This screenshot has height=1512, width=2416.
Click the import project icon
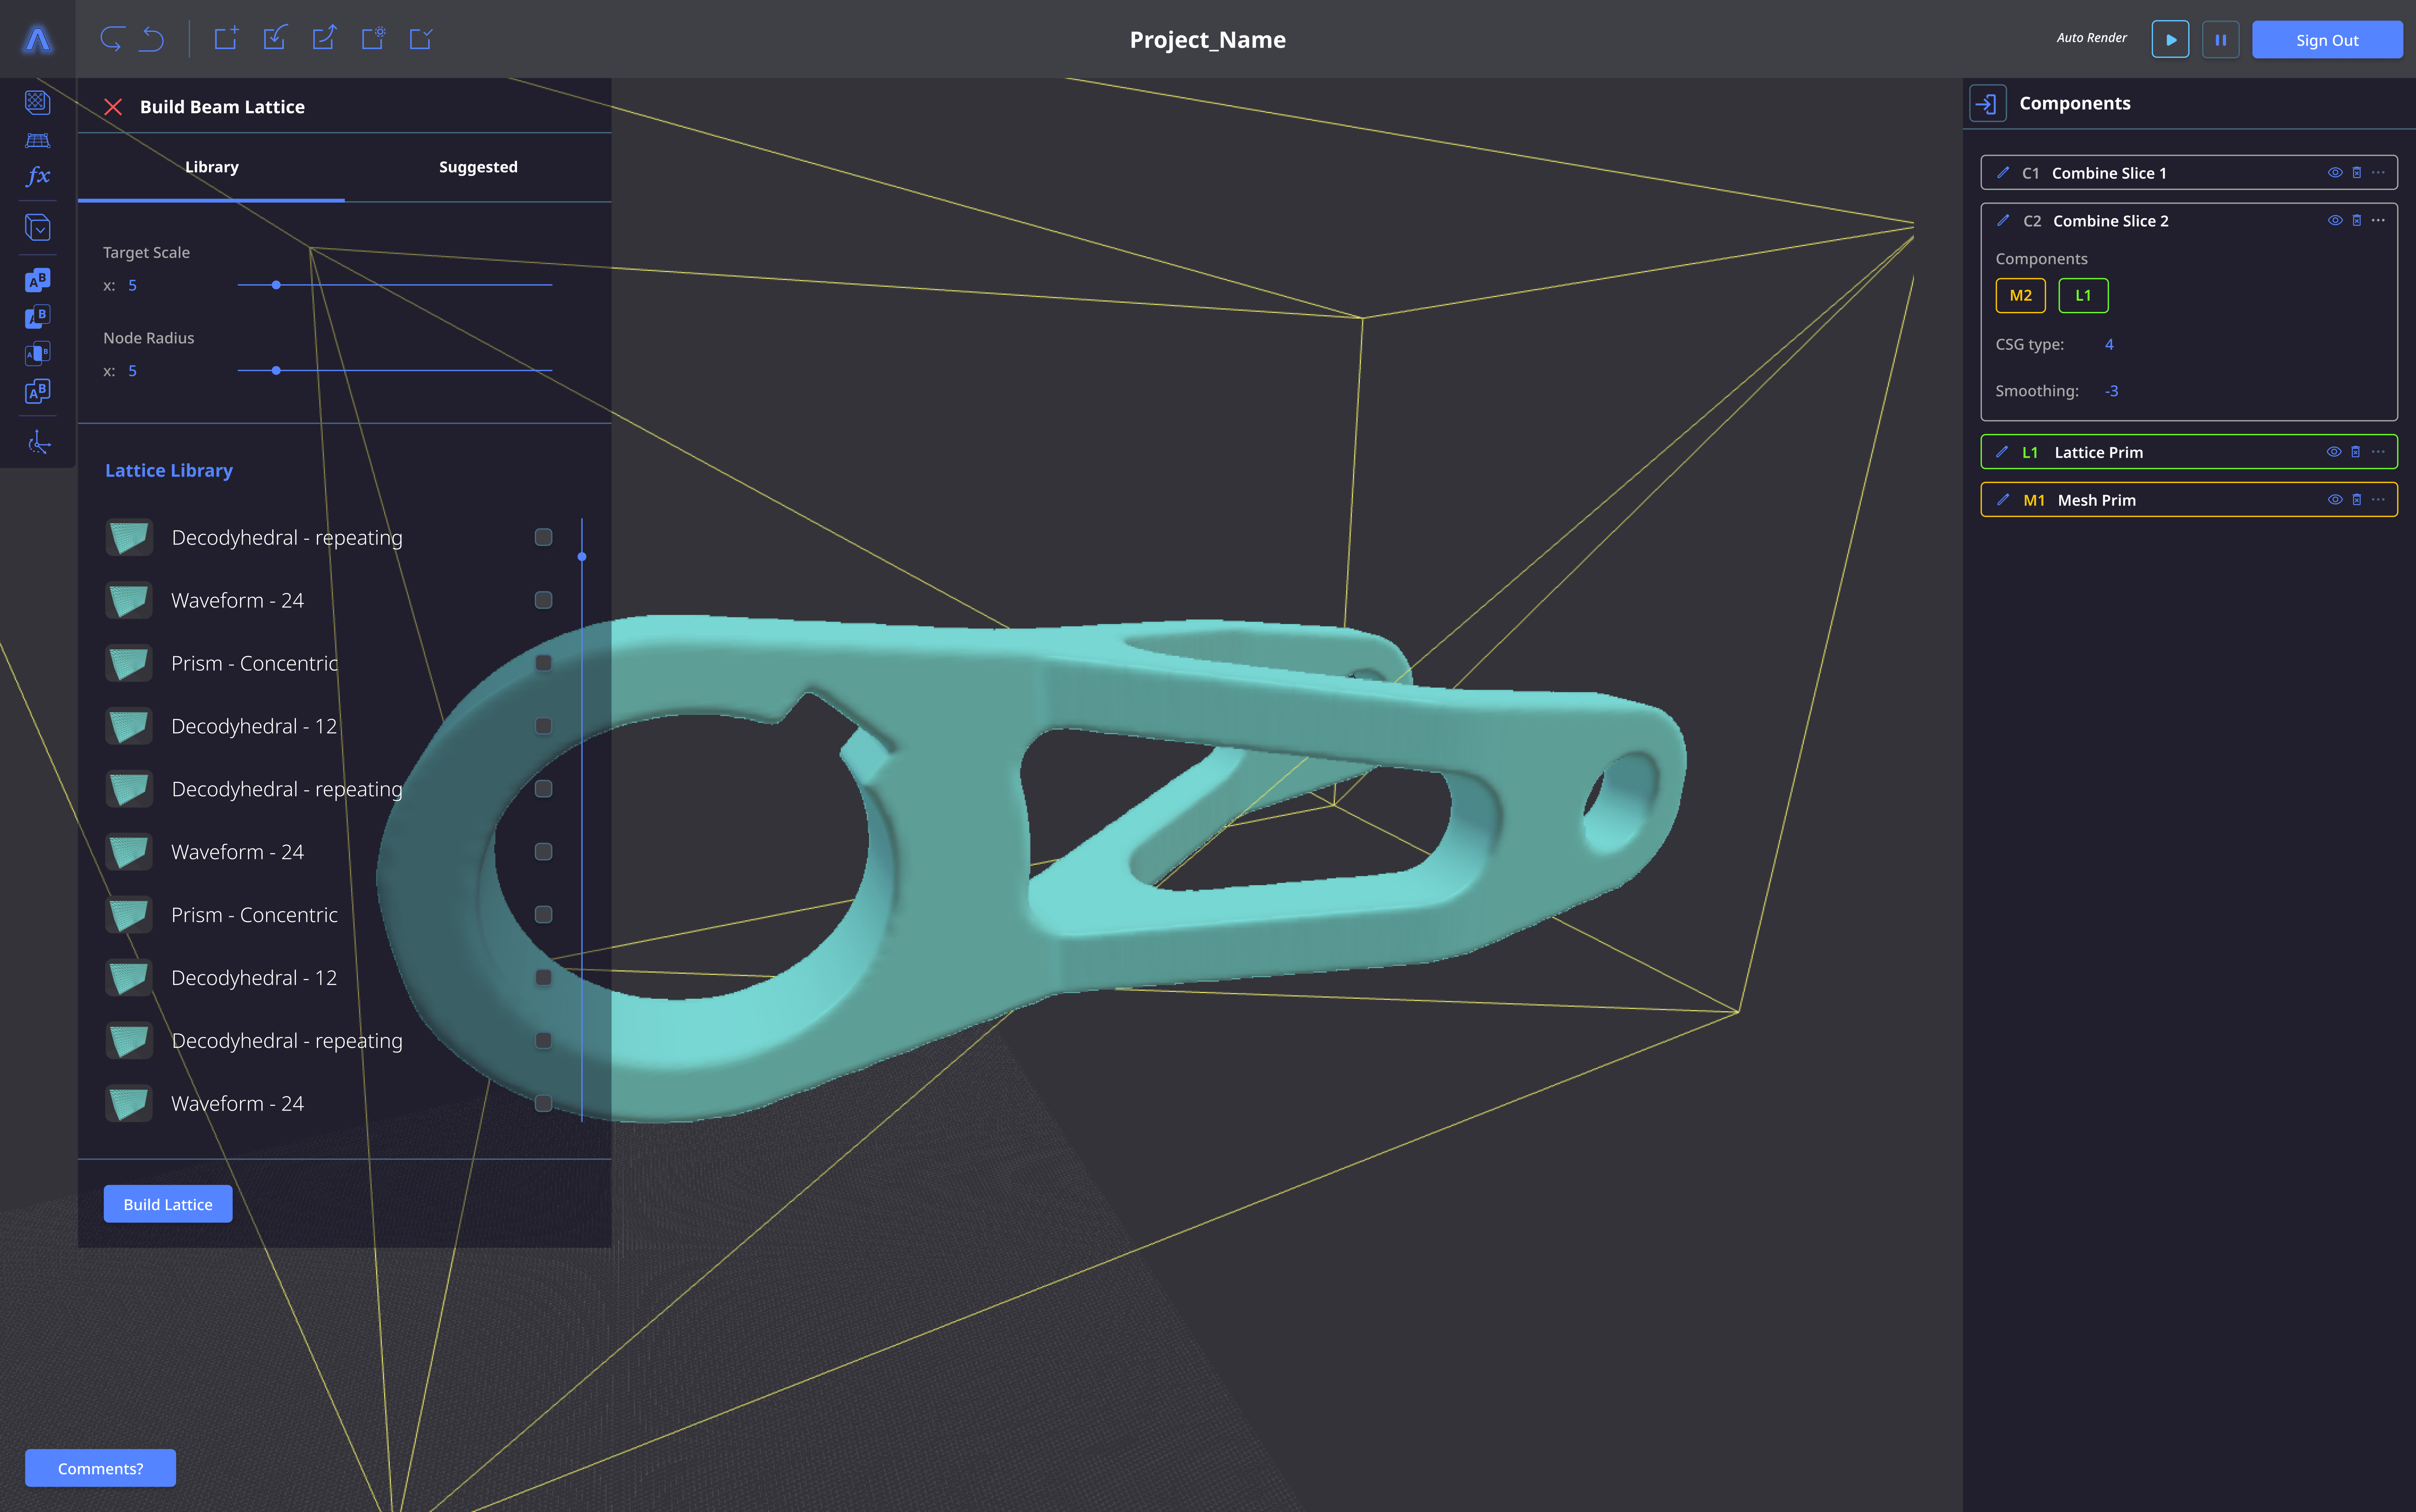click(275, 38)
